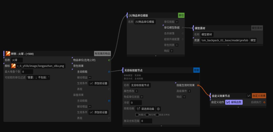Click the resource path model.prefab field
Viewport: 273px width, 132px height.
pyautogui.click(x=225, y=40)
